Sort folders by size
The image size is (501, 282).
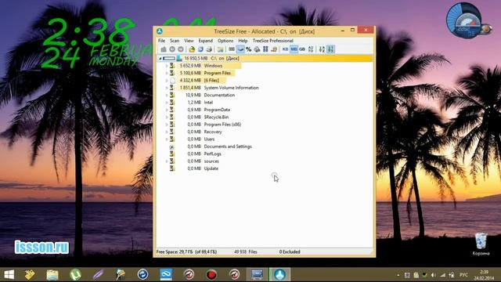point(330,49)
